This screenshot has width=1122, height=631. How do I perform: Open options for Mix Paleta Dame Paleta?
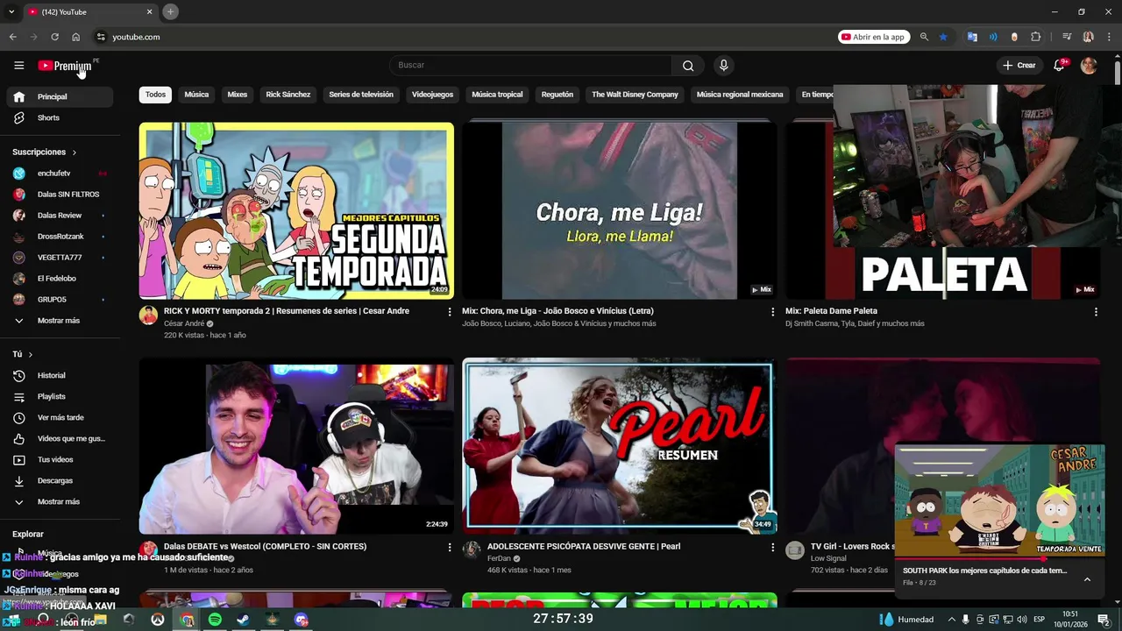coord(1096,312)
